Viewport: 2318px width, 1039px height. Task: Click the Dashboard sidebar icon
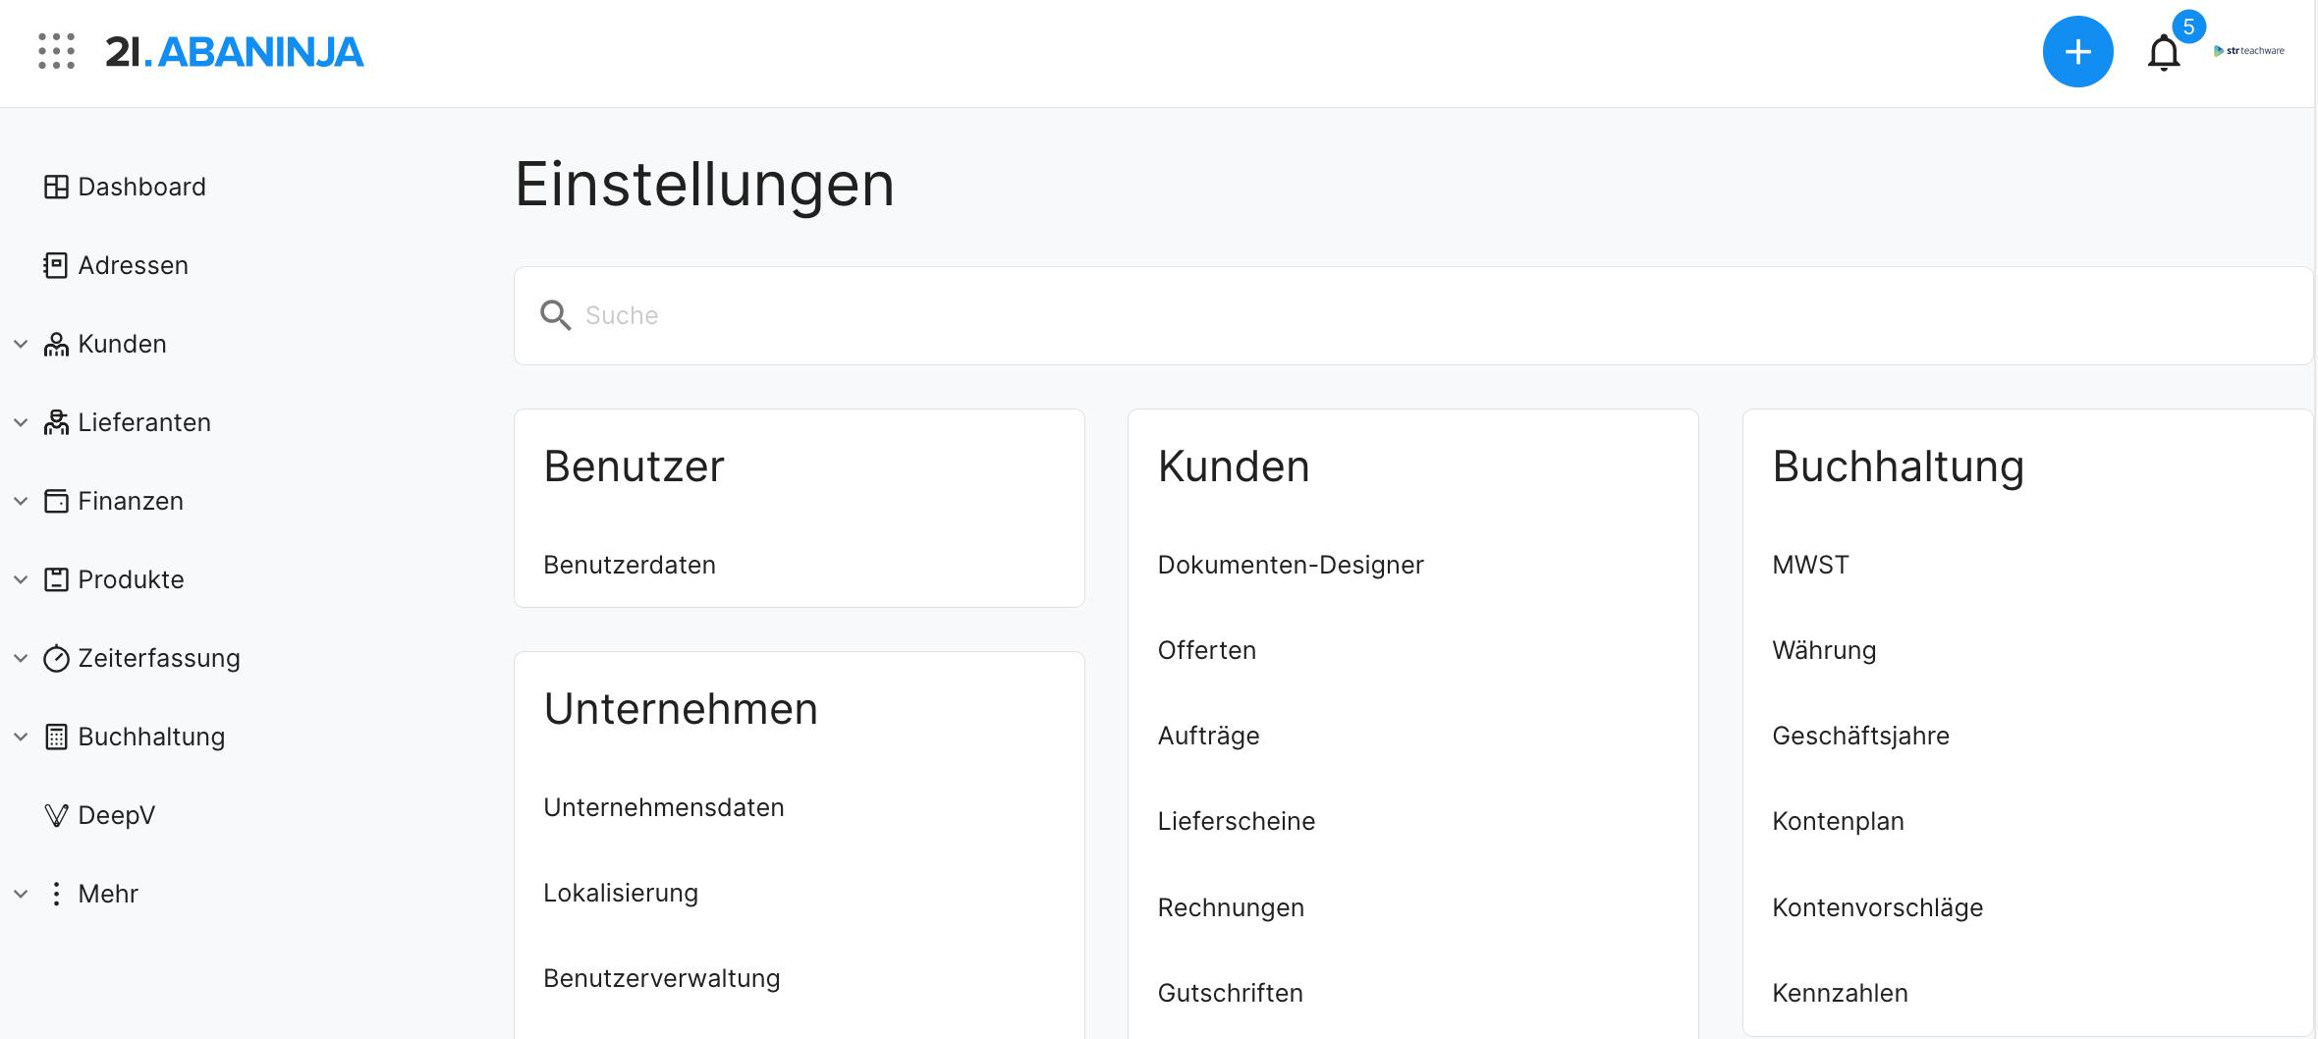coord(56,187)
